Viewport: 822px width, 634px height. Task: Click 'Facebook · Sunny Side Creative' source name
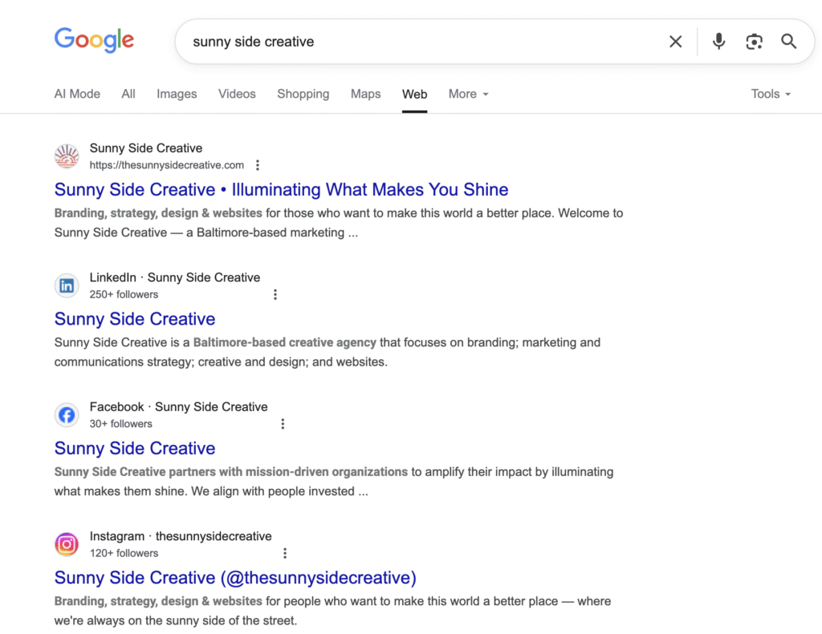click(x=178, y=407)
